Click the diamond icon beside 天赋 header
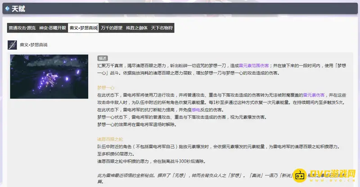 [7, 9]
